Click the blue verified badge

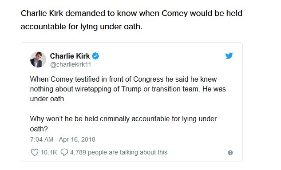coord(95,56)
